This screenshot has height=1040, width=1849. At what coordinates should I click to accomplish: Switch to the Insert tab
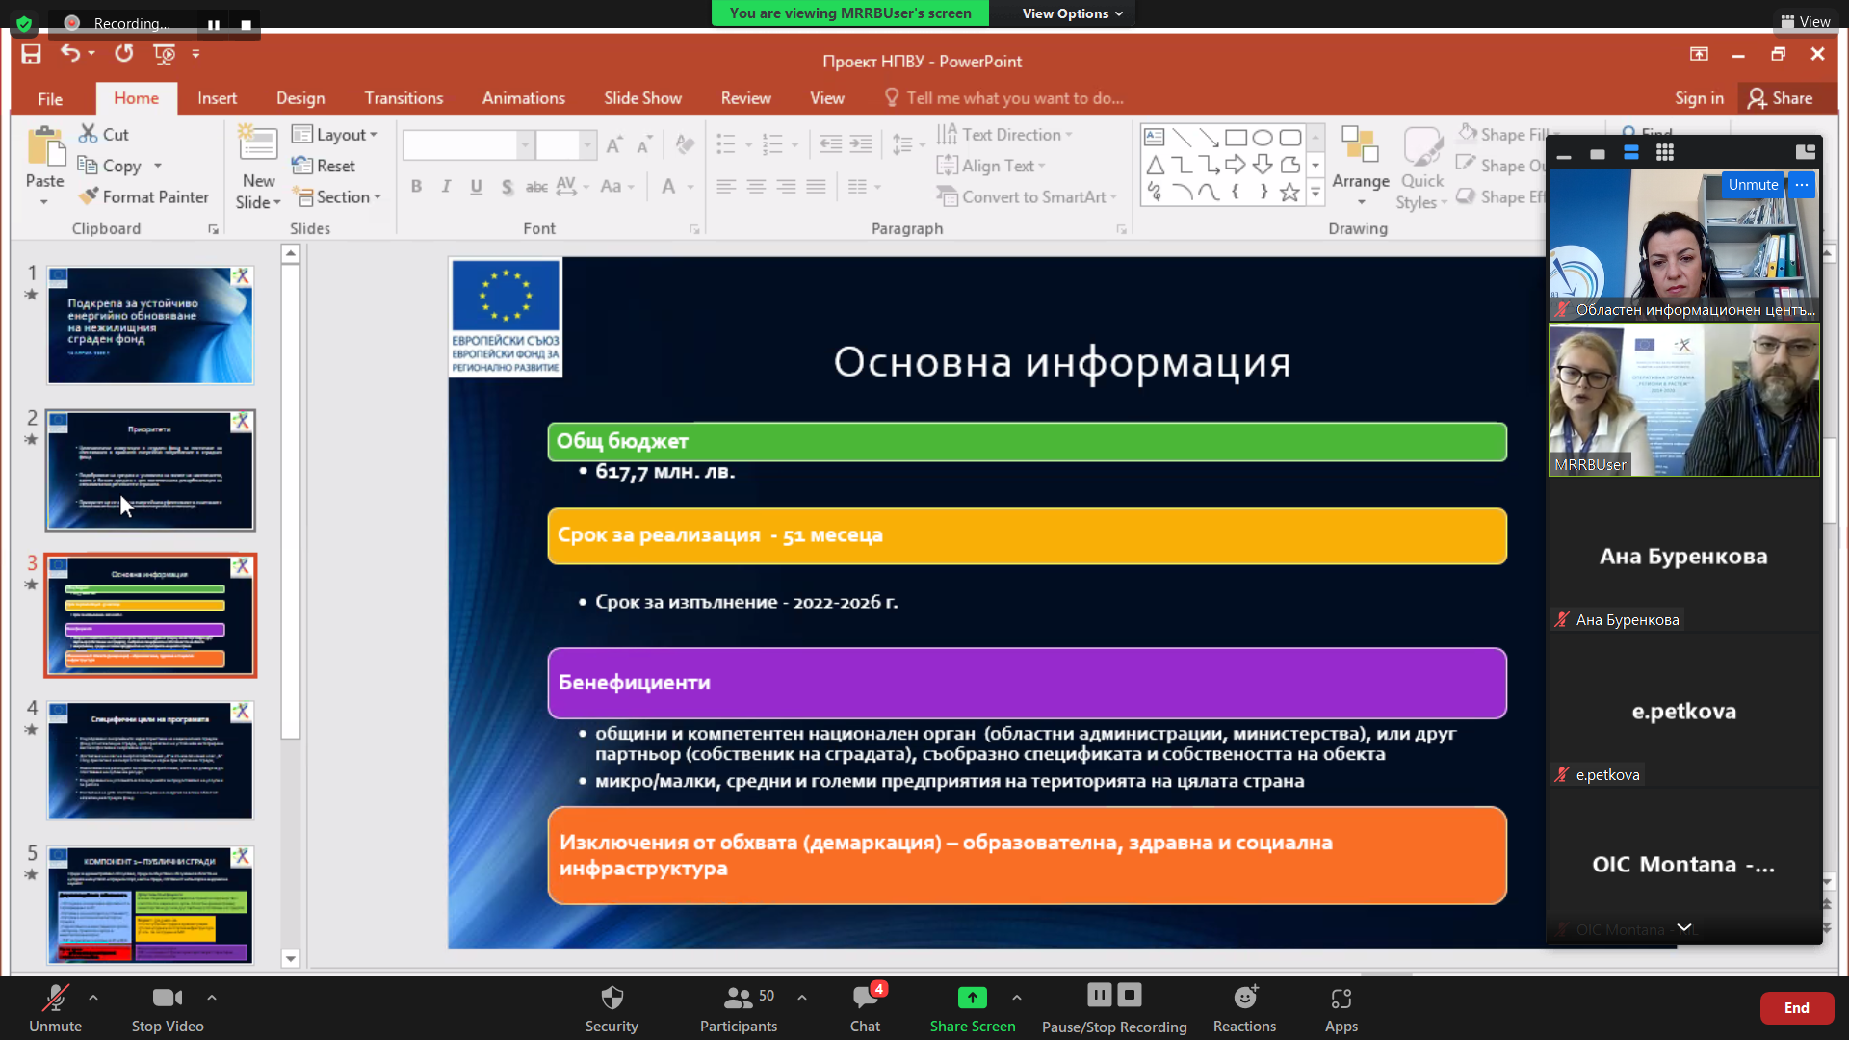click(217, 98)
